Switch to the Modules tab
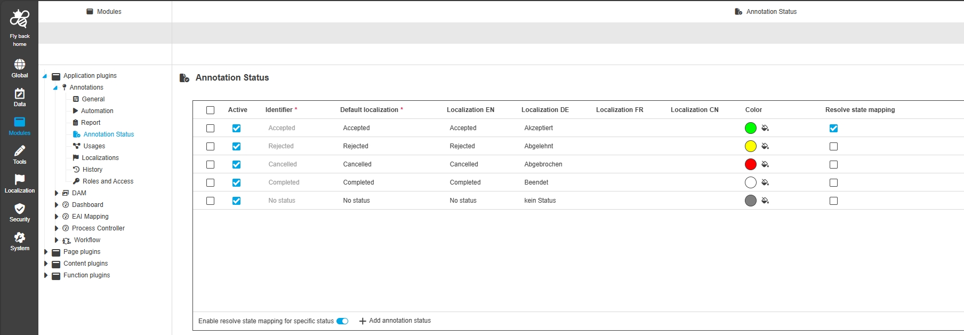Screen dimensions: 964x335 point(105,12)
